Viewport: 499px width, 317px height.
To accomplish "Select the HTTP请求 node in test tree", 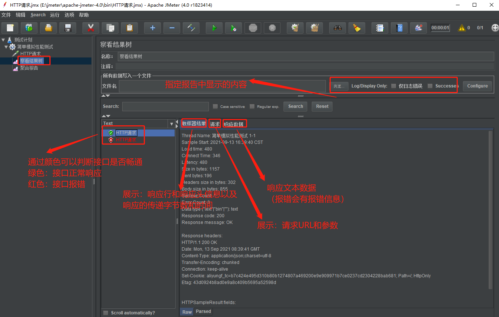I will [30, 54].
